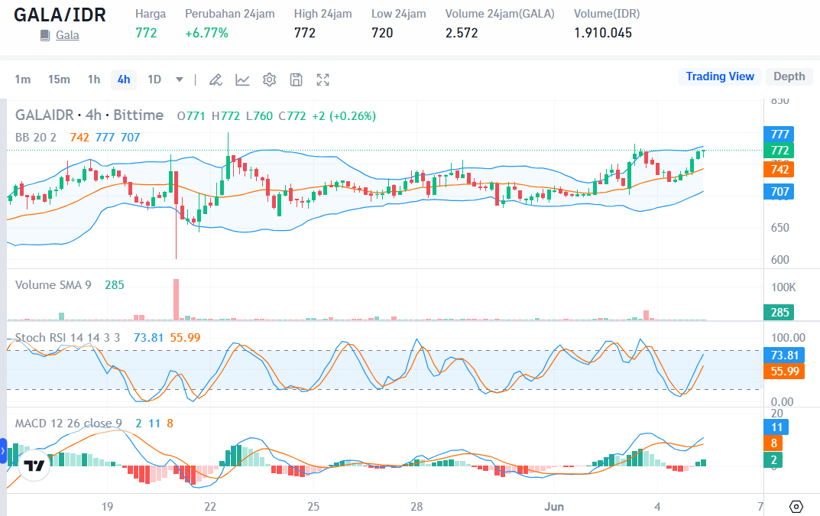Select the drawing tool icon

216,79
